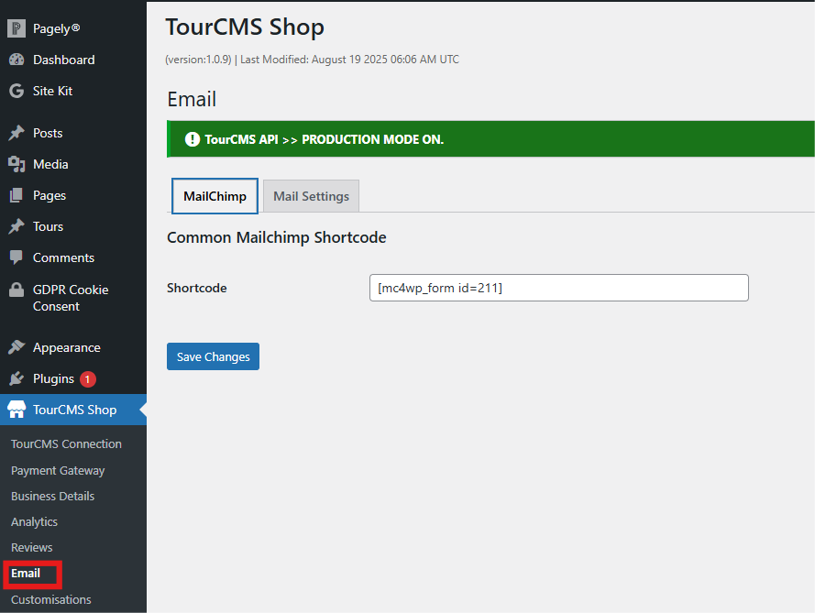Go to Payment Gateway settings
The image size is (815, 613).
(x=58, y=470)
